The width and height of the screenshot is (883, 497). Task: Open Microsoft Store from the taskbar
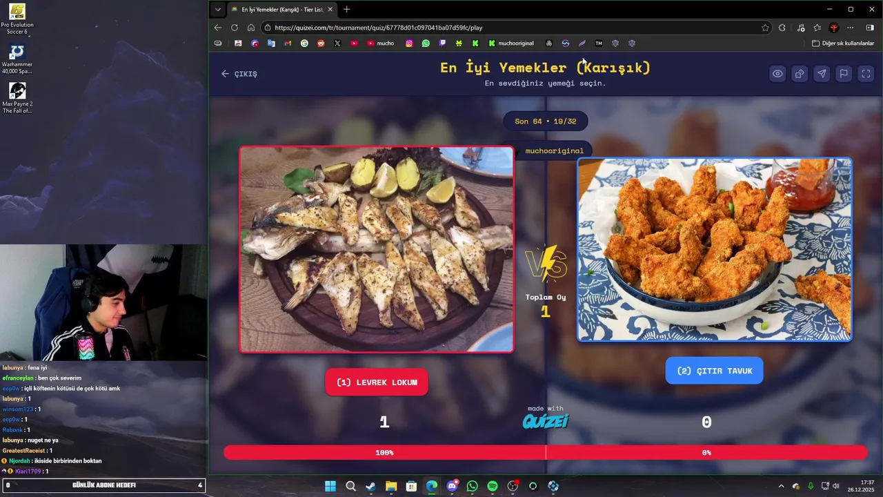[x=411, y=486]
